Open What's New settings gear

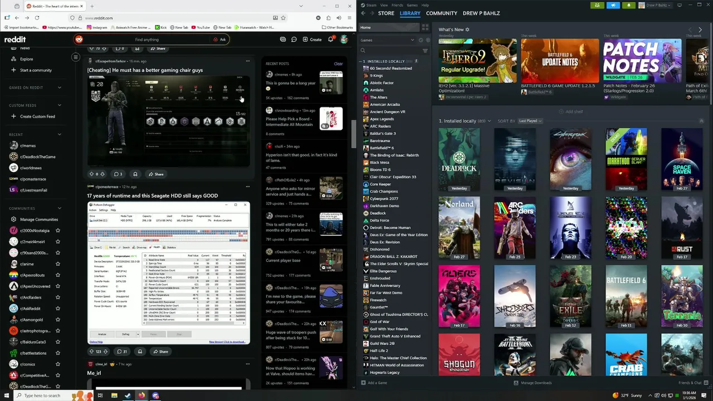(x=467, y=30)
